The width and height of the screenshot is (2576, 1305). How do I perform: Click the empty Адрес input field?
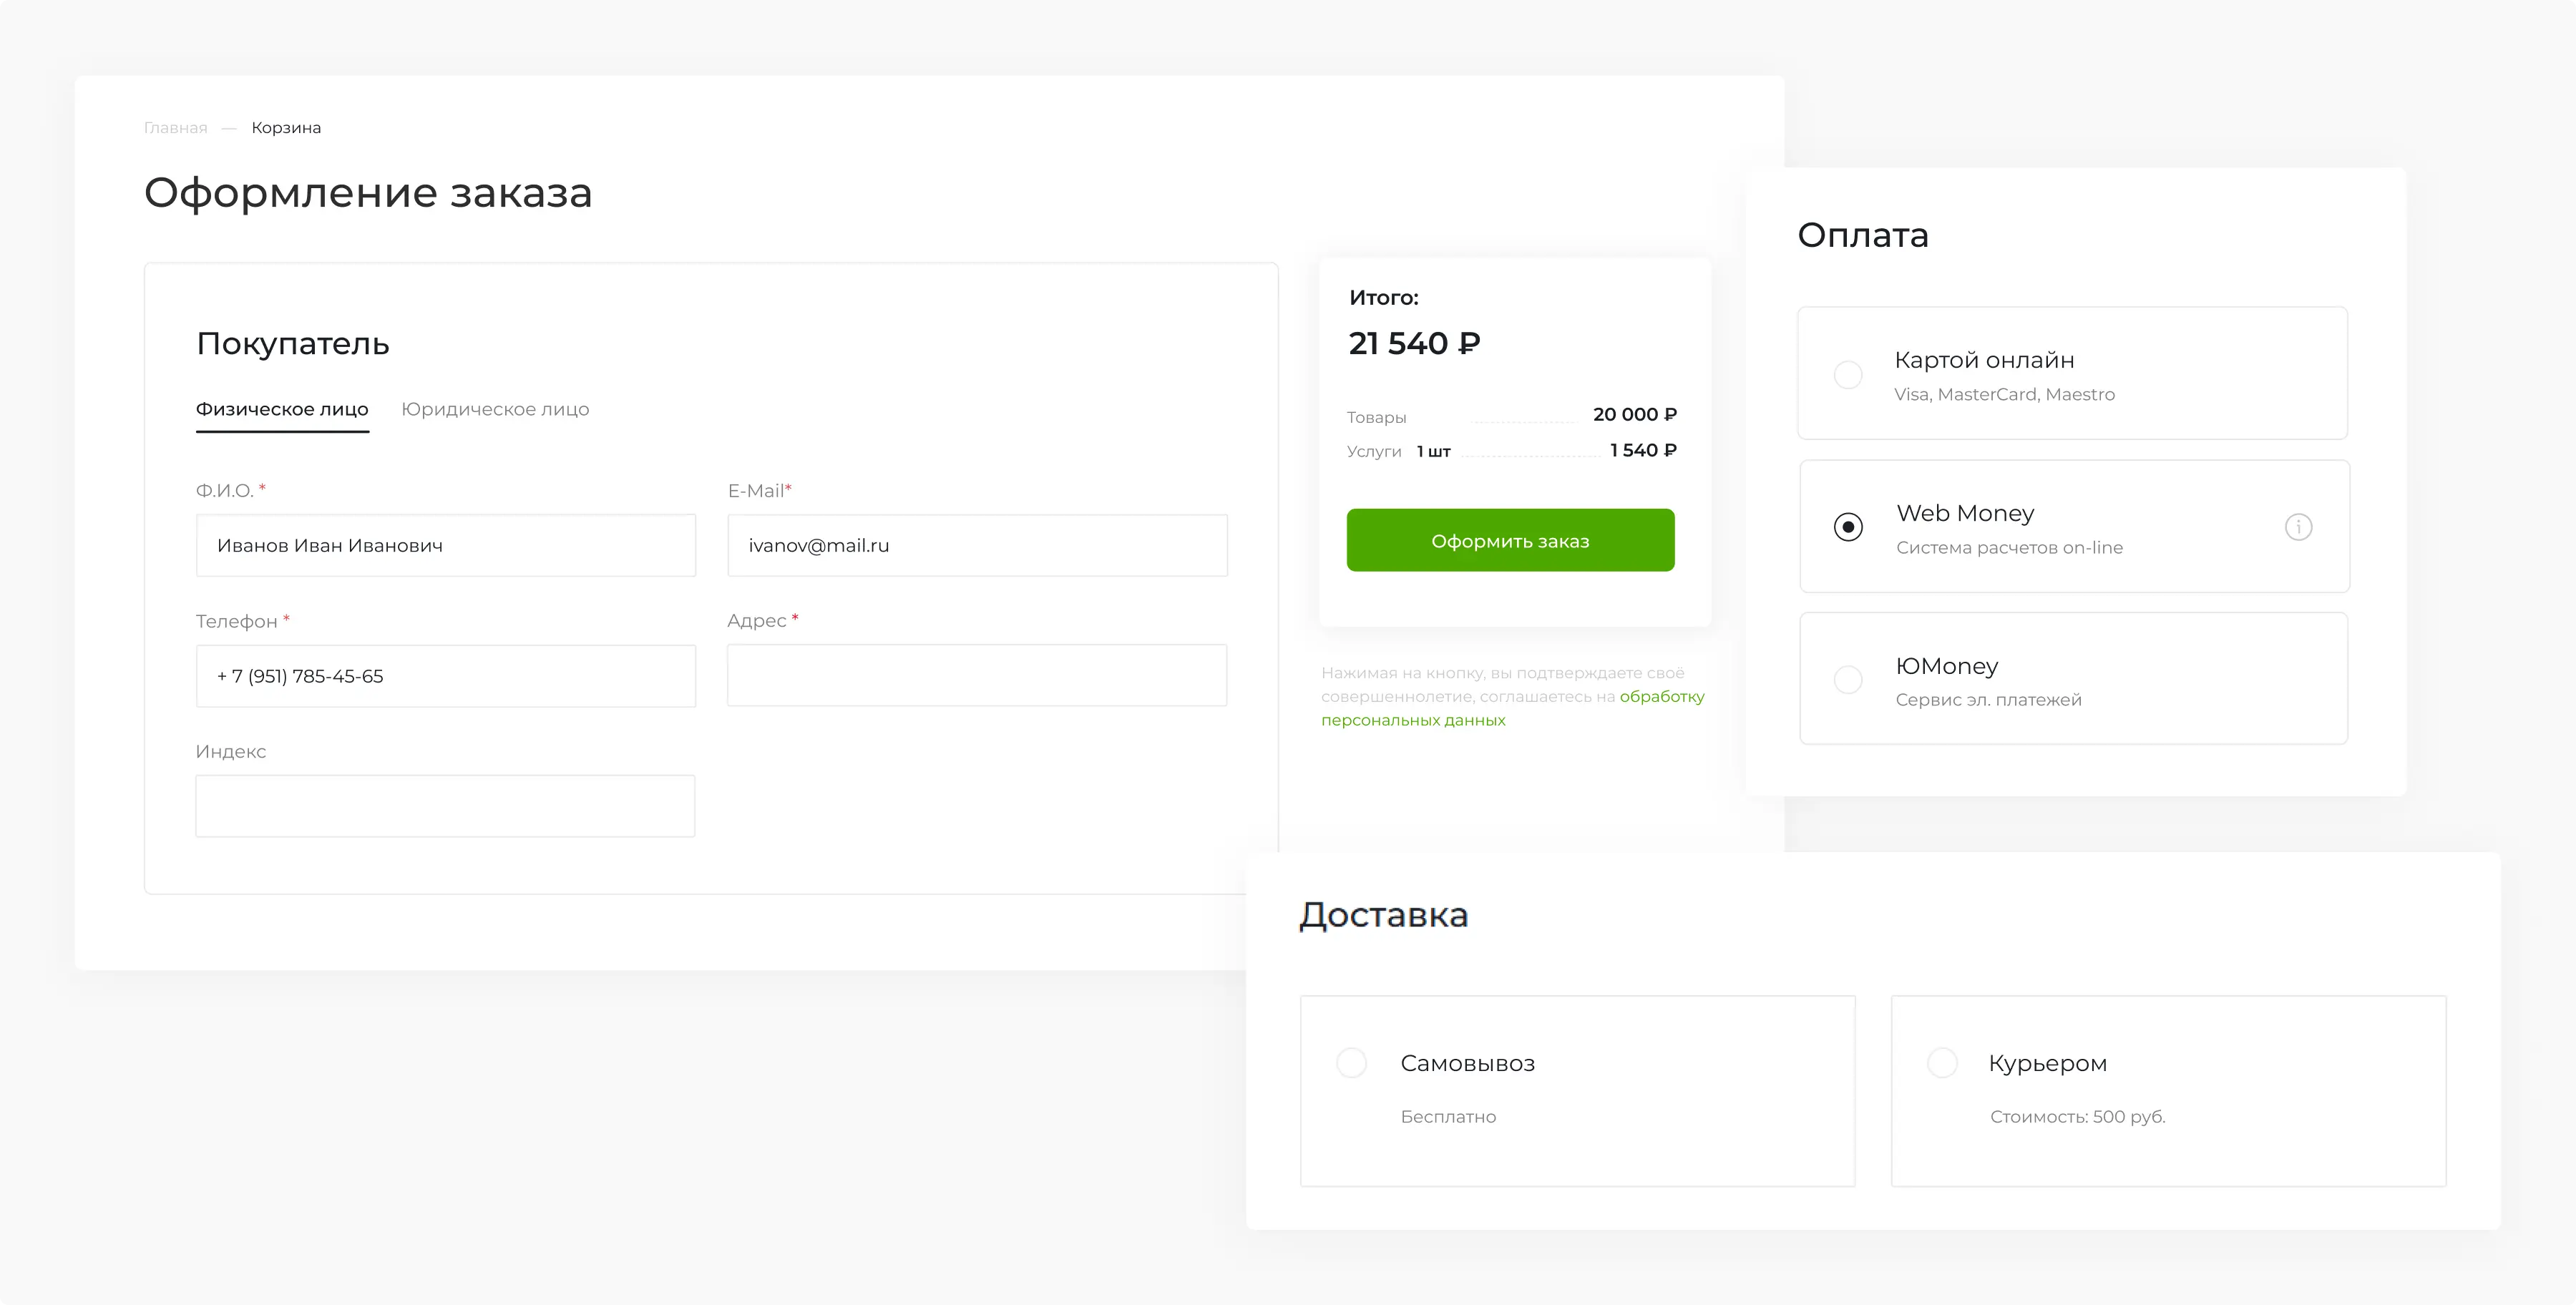[x=977, y=676]
